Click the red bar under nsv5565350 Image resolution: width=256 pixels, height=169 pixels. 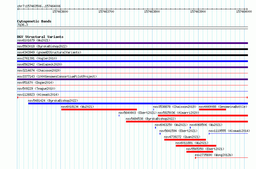[200, 152]
